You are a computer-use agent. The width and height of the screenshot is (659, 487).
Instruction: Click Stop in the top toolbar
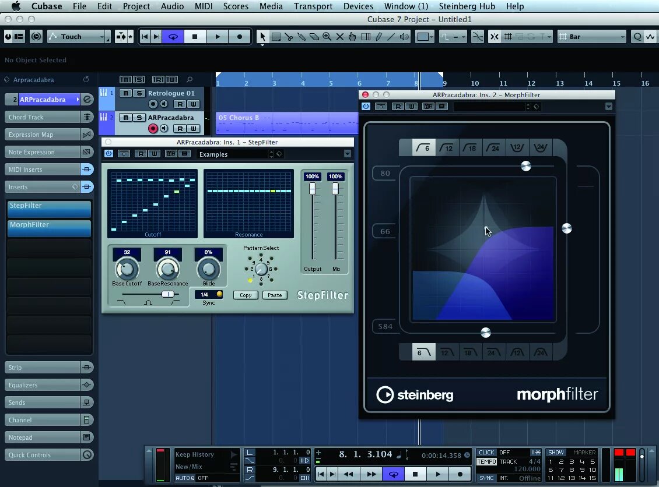(x=195, y=37)
